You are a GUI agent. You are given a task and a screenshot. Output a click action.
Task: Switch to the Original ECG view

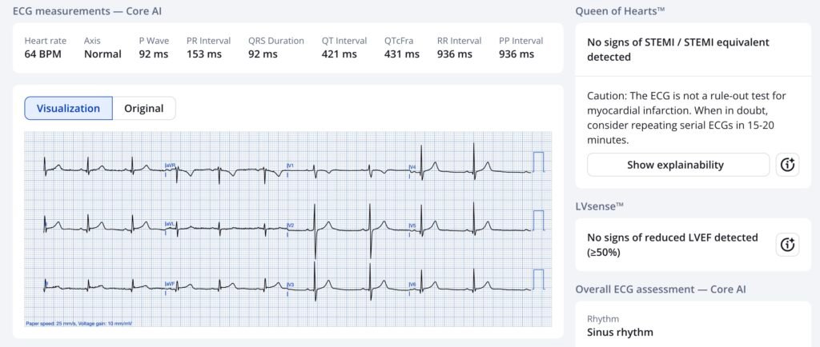pos(143,109)
